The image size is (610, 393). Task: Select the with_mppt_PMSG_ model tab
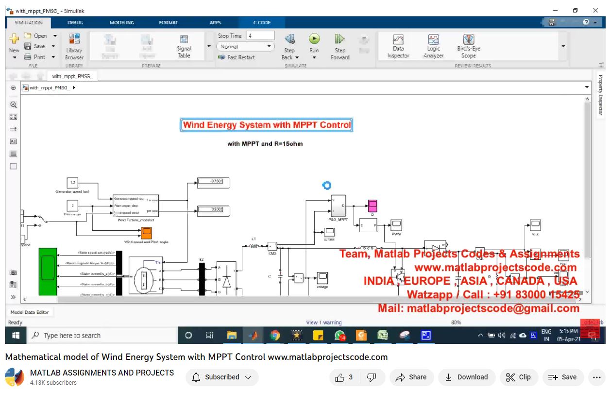point(72,76)
